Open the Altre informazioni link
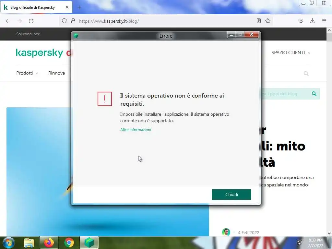This screenshot has width=332, height=249. (x=136, y=130)
